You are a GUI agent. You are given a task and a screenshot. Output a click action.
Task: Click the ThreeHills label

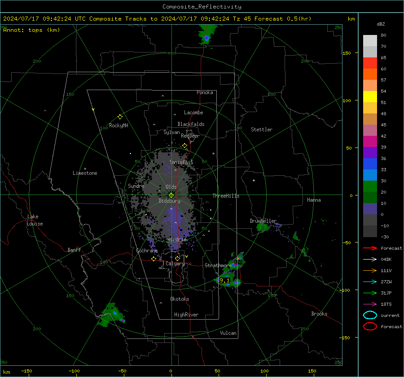coord(226,196)
